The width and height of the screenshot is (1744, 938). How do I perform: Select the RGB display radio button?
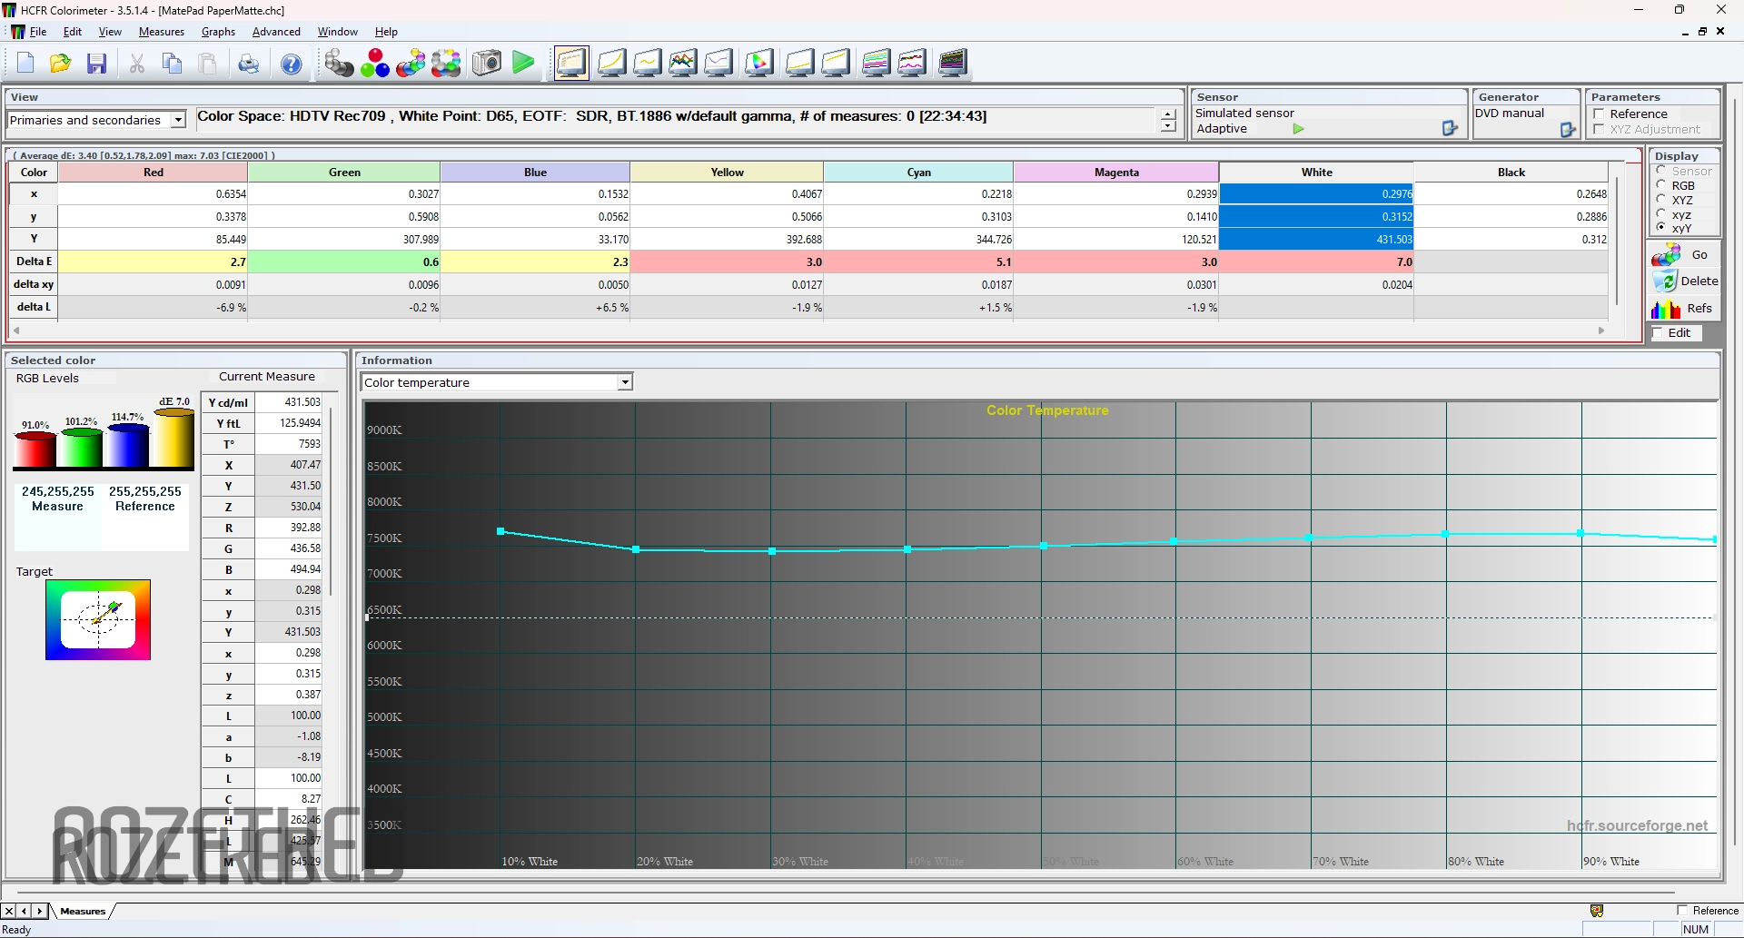pos(1661,185)
